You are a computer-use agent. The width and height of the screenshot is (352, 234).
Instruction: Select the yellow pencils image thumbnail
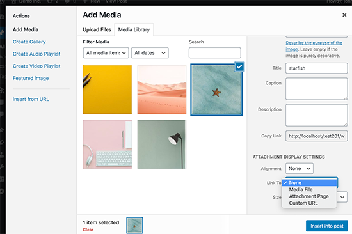coord(107,90)
